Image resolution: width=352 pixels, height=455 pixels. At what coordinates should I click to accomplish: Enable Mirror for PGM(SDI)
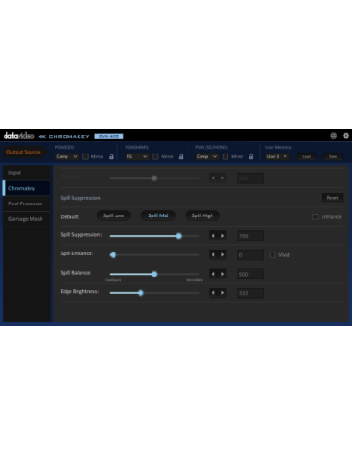click(x=86, y=156)
